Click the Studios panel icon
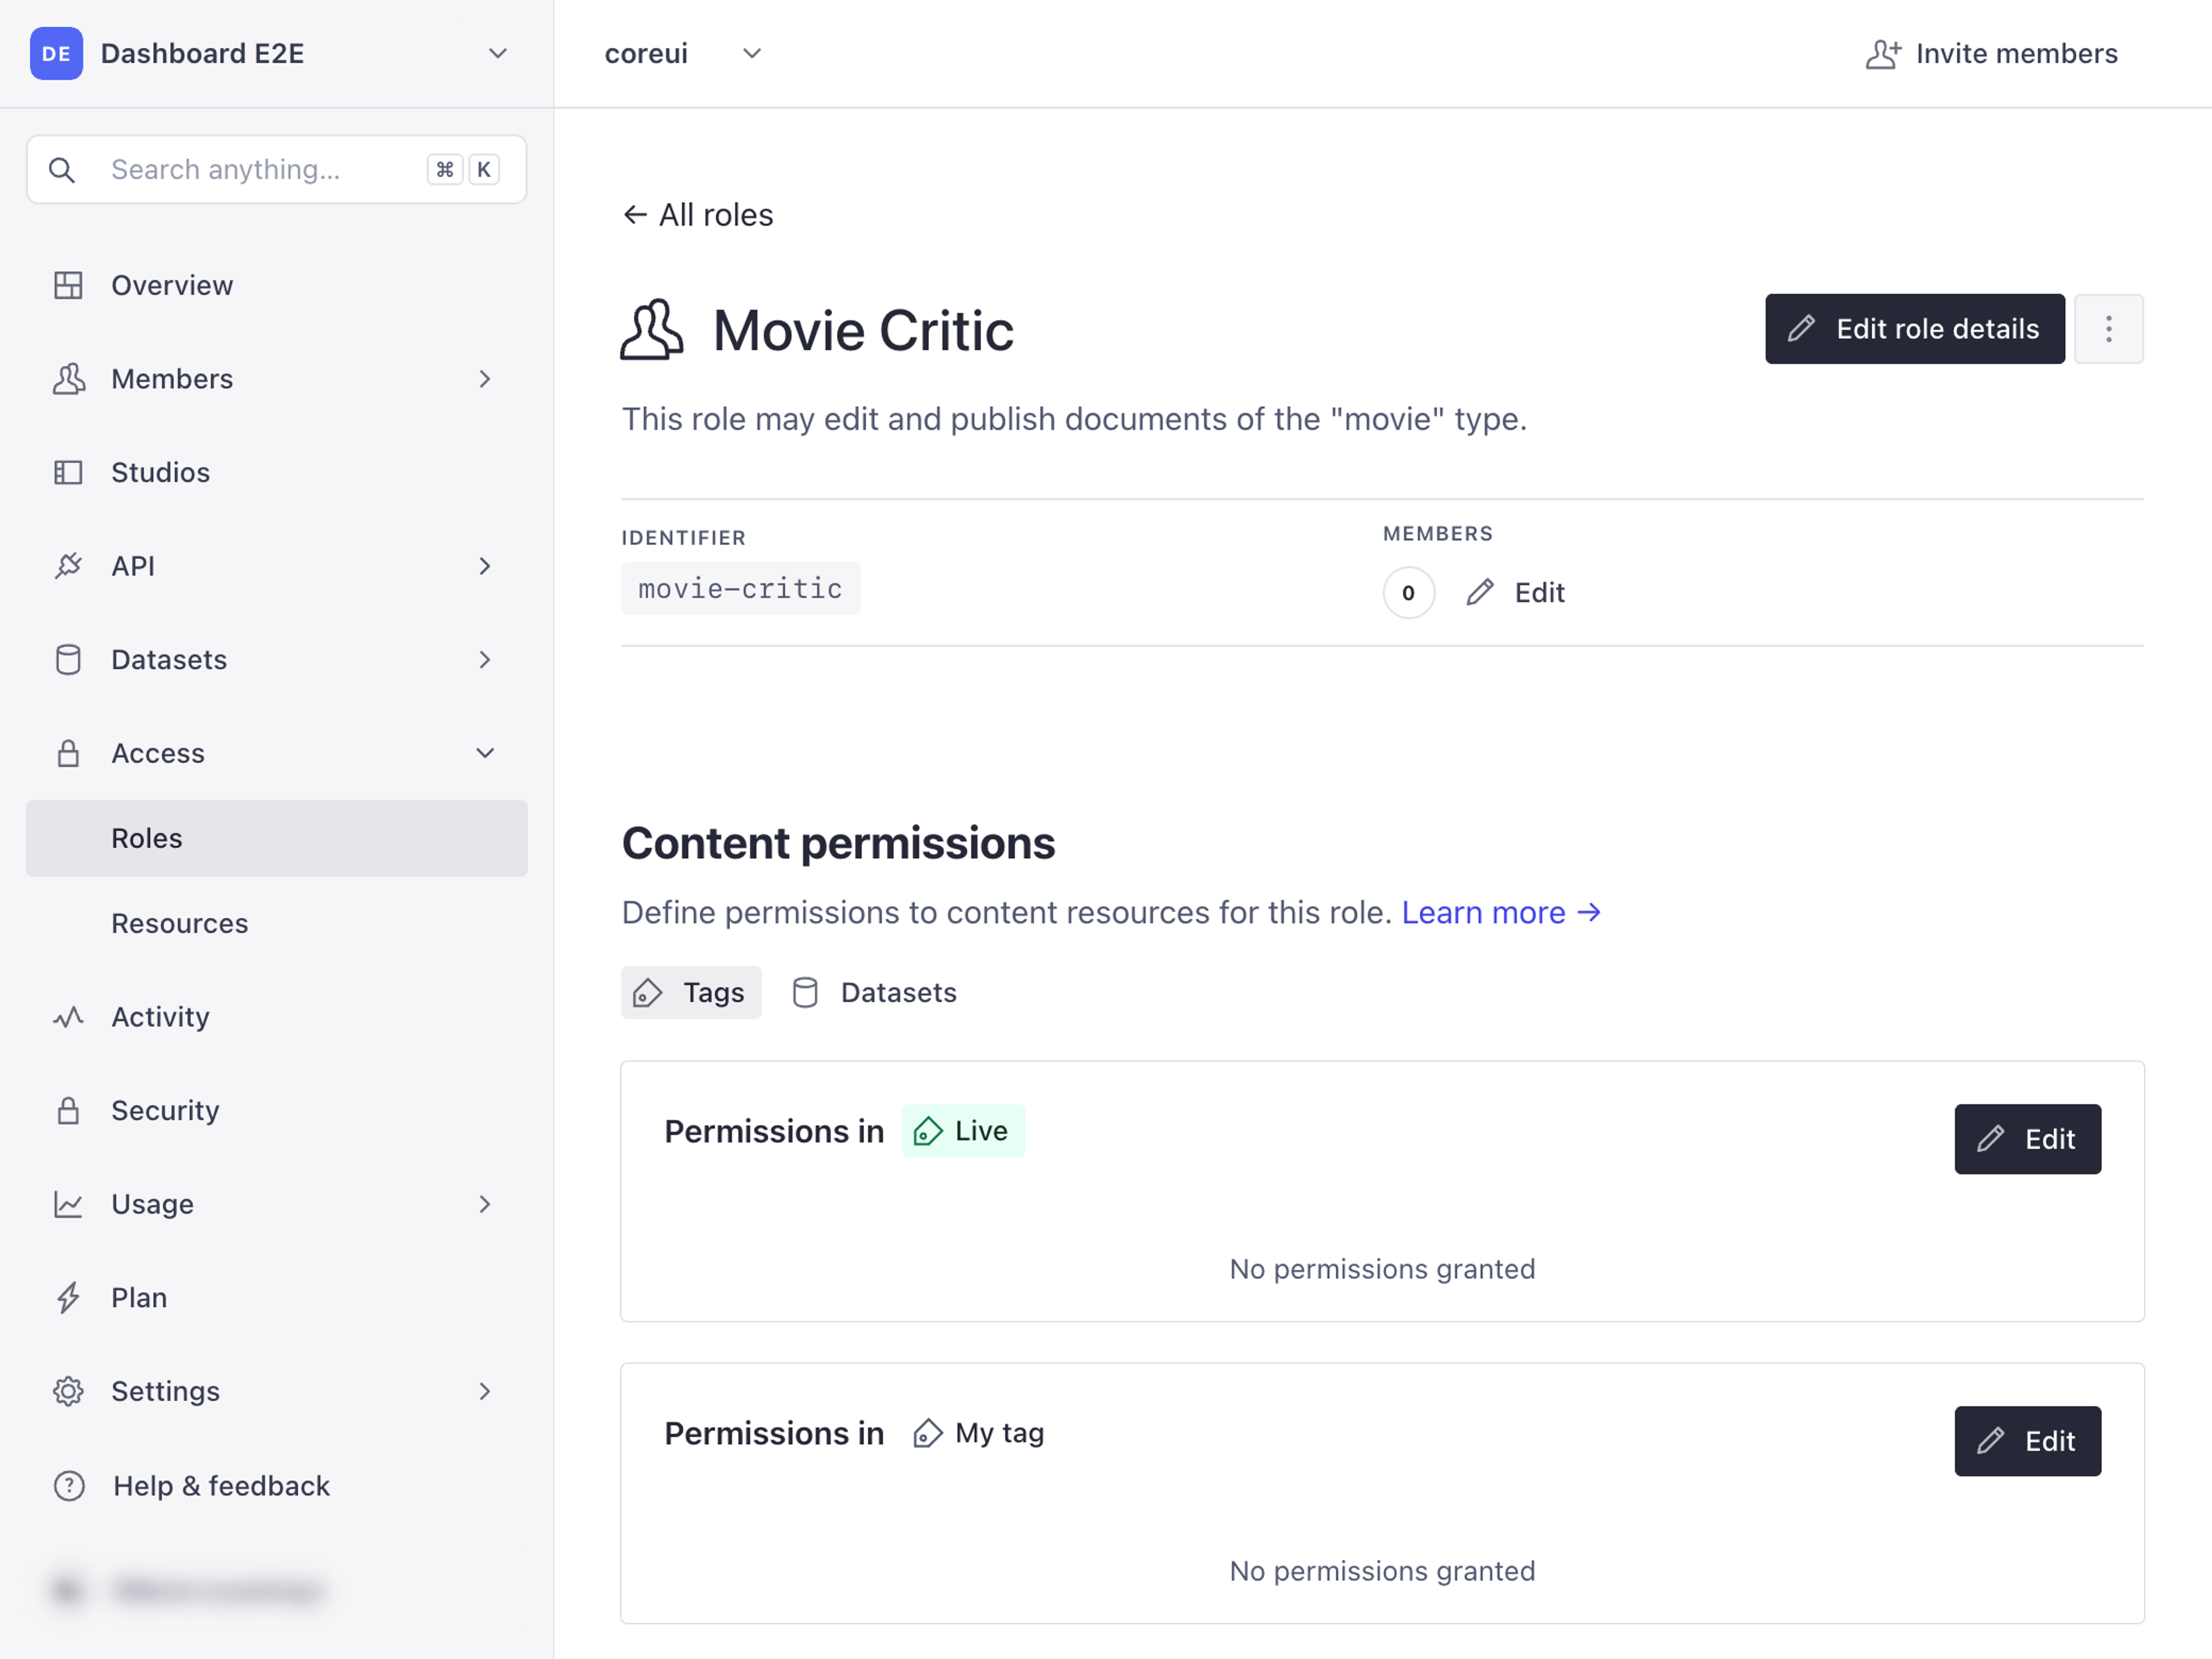Viewport: 2212px width, 1659px height. [68, 472]
